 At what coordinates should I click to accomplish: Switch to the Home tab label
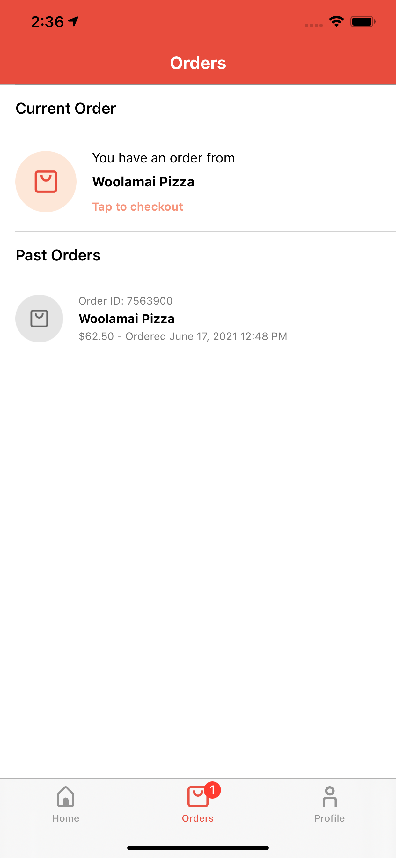coord(66,818)
